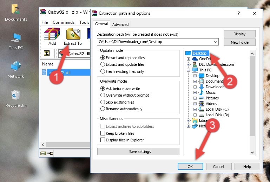Expand the Downloads tree node

tap(195, 87)
